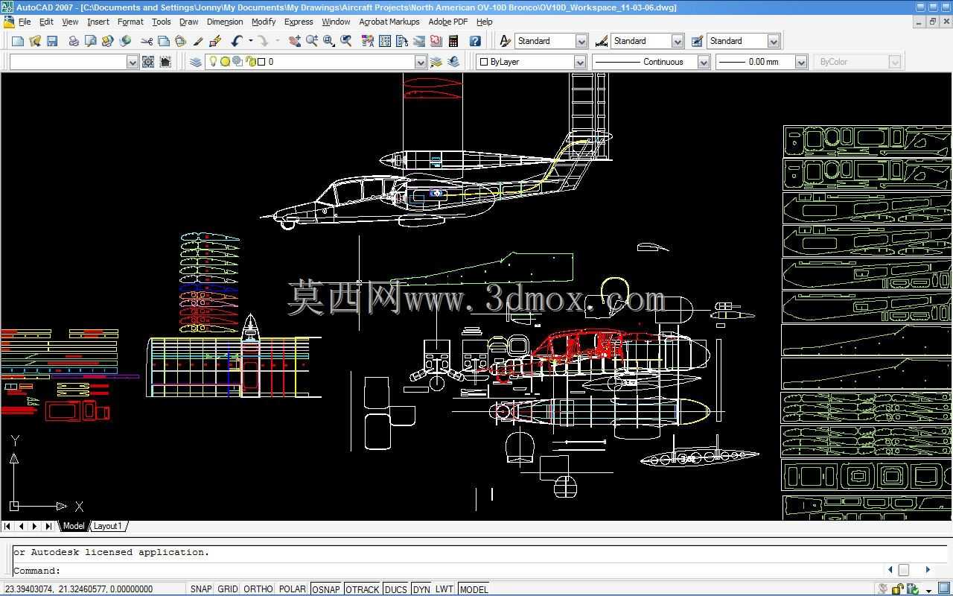Image resolution: width=953 pixels, height=596 pixels.
Task: Switch to the Layout1 tab
Action: tap(107, 526)
